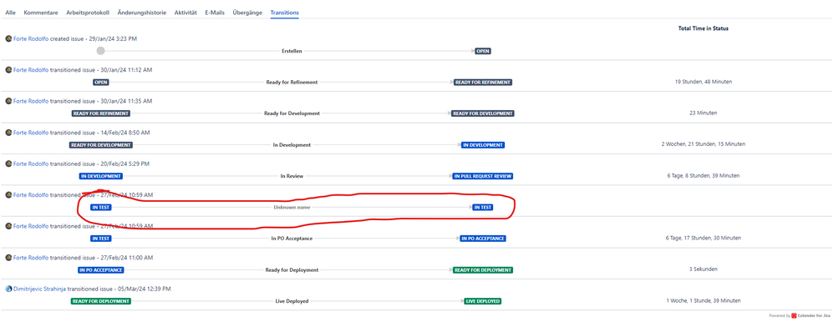Select the Änderungshistorie tab
The width and height of the screenshot is (834, 322).
141,13
